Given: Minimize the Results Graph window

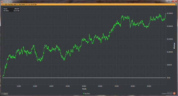Looking at the screenshot, I should [x=167, y=1].
